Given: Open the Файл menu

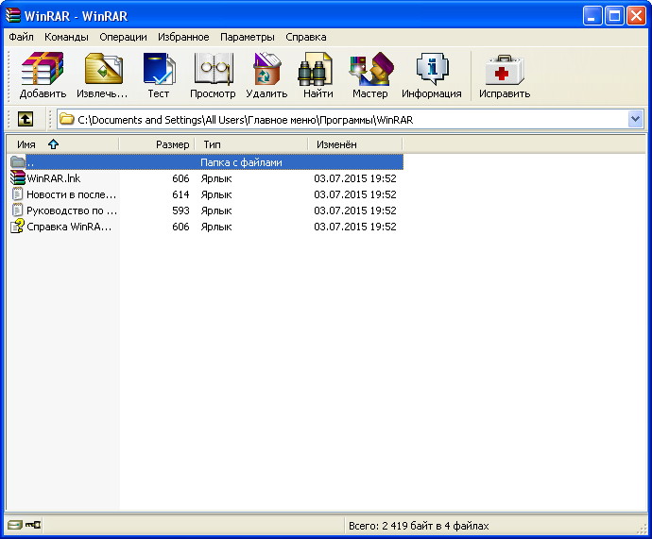Looking at the screenshot, I should (x=21, y=37).
